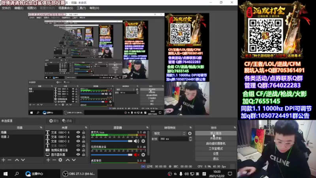
Task: Adjust the 视频采集设备 volume slider
Action: (x=111, y=155)
